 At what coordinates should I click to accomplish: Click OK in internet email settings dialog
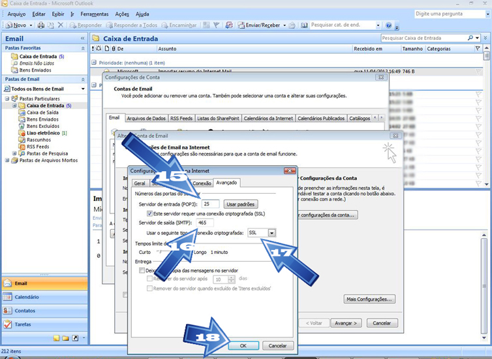(243, 345)
